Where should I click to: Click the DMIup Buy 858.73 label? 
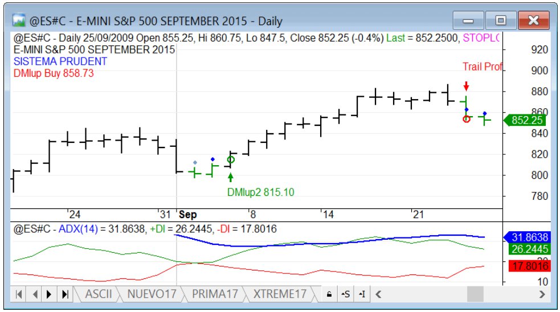point(54,73)
